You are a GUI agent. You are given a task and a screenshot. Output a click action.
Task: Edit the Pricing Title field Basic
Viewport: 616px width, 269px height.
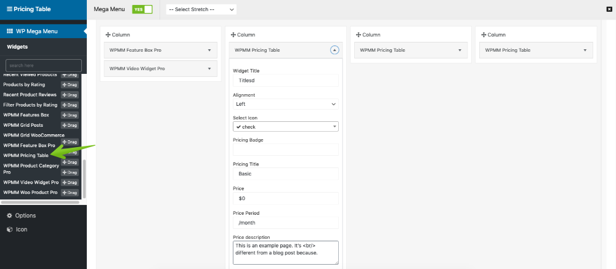pos(286,174)
